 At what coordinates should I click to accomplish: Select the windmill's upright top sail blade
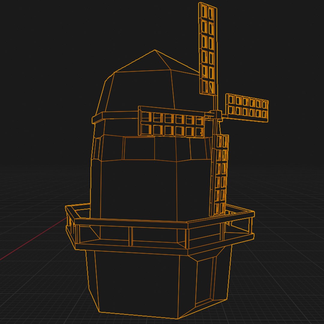tap(208, 49)
